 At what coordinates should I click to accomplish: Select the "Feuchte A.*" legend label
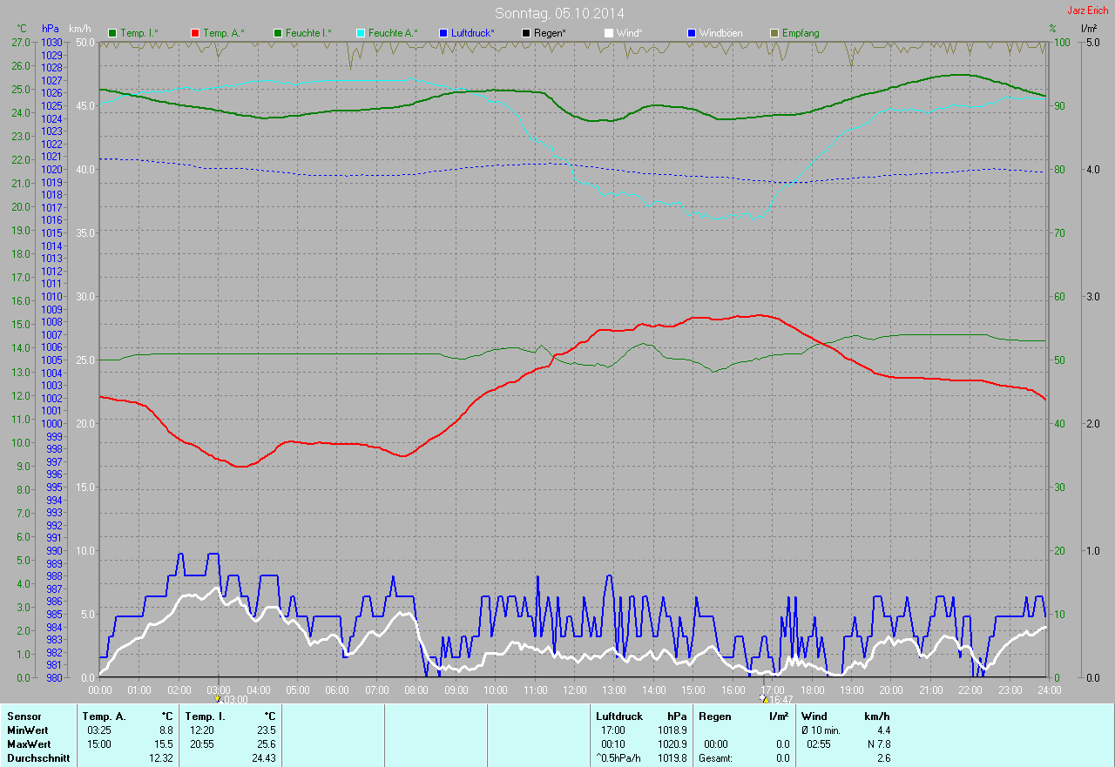pos(393,33)
